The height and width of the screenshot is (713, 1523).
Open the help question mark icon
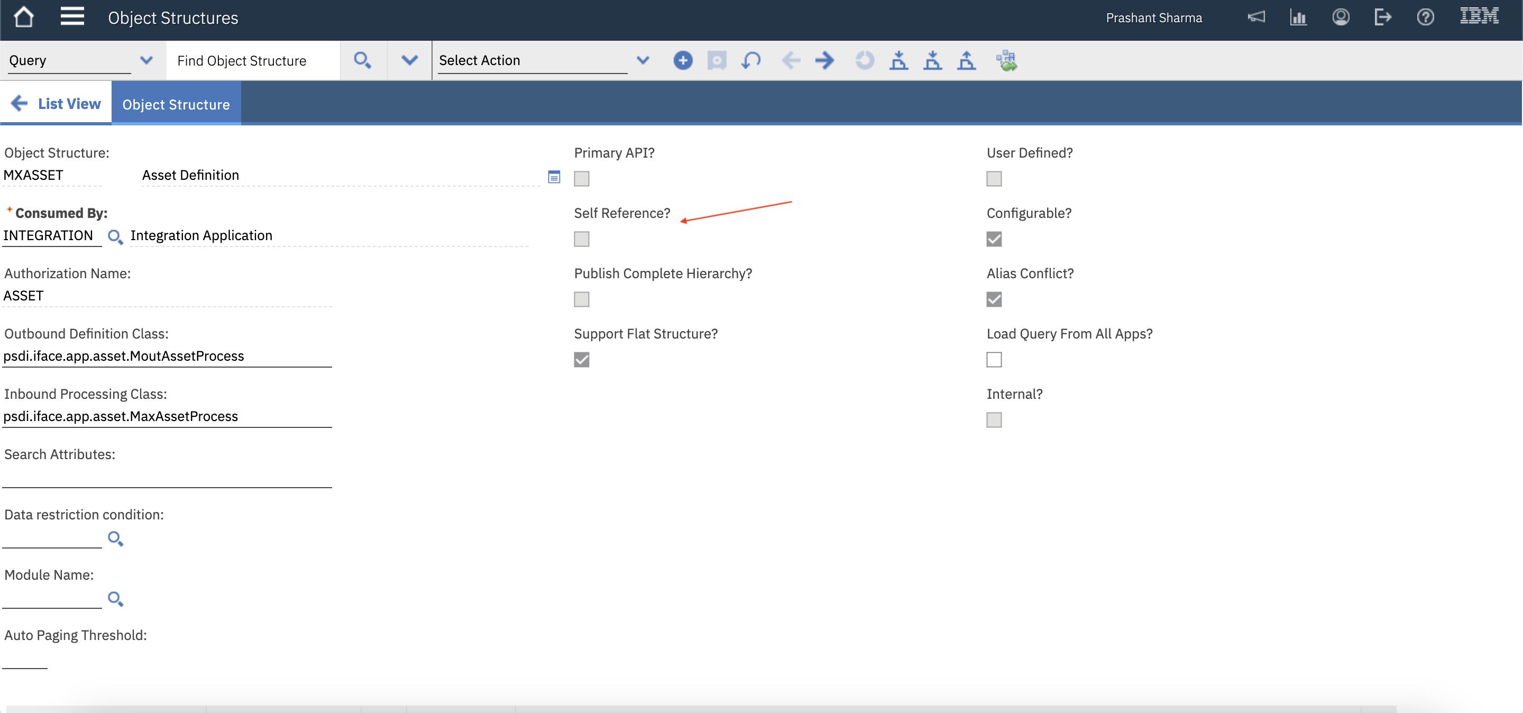(1426, 17)
